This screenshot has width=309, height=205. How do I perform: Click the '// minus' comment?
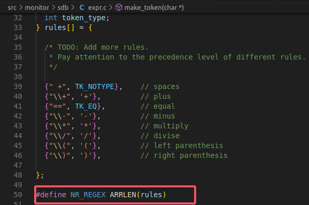point(158,116)
